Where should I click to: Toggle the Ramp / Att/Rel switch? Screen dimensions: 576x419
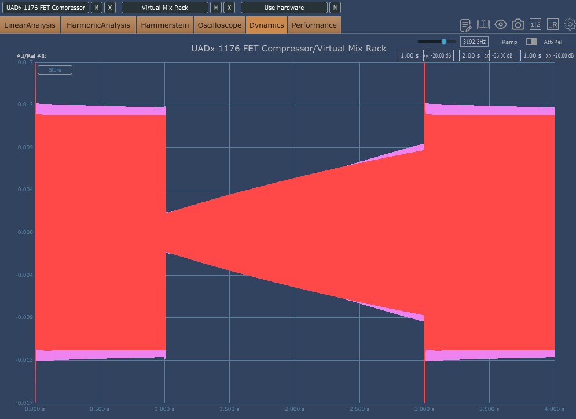tap(531, 42)
